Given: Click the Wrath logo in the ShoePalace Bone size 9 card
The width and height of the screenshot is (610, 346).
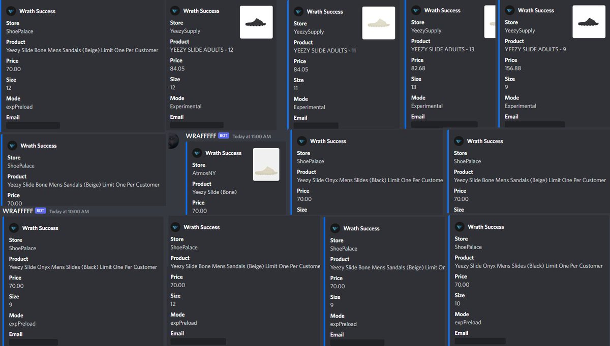Looking at the screenshot, I should [335, 228].
